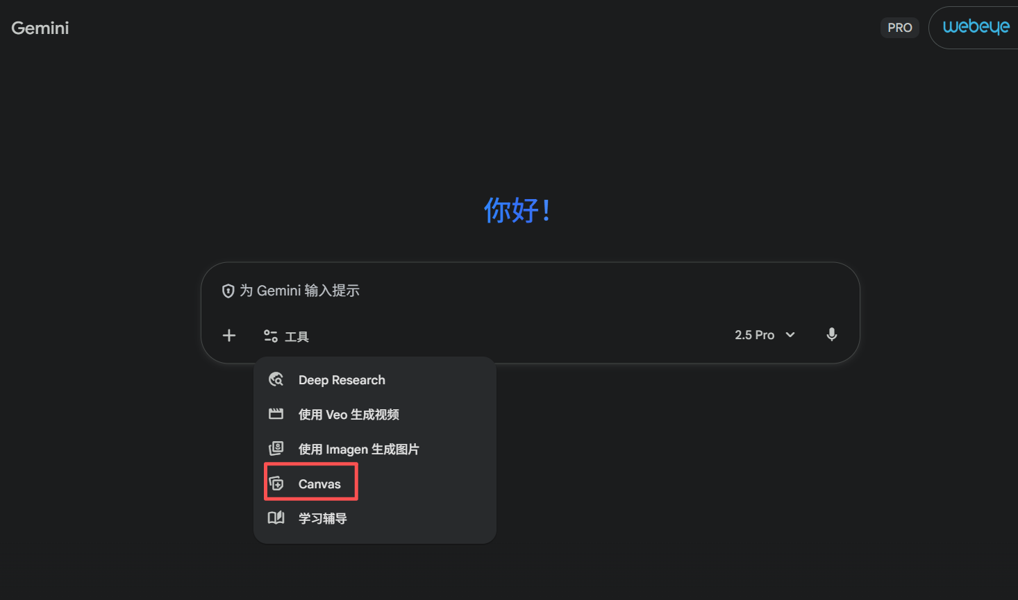The image size is (1018, 600).
Task: Select the Canvas menu label
Action: pyautogui.click(x=319, y=484)
